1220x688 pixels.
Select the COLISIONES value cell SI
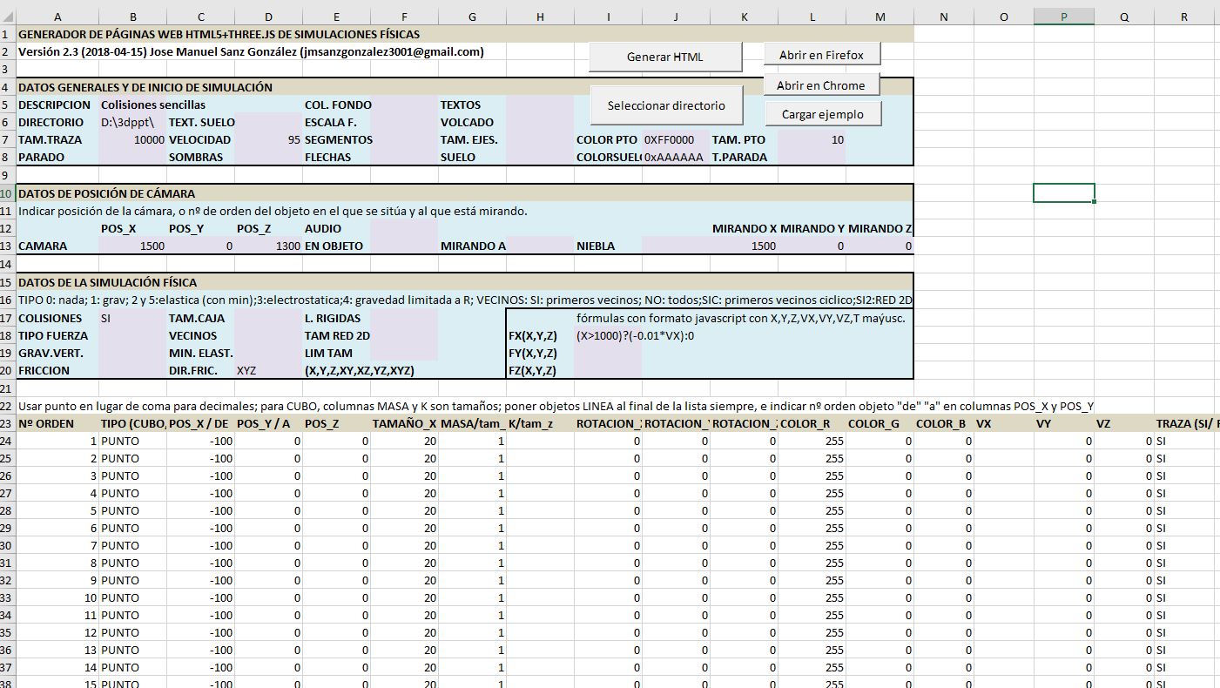132,319
